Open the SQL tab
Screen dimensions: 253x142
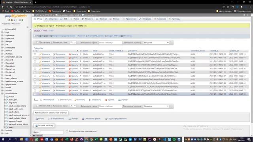tap(64, 19)
